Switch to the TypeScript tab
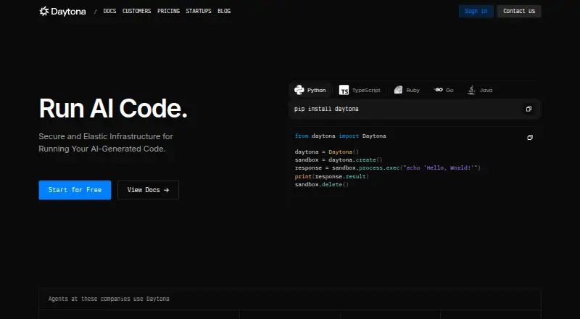Viewport: 580px width, 319px height. pyautogui.click(x=360, y=90)
